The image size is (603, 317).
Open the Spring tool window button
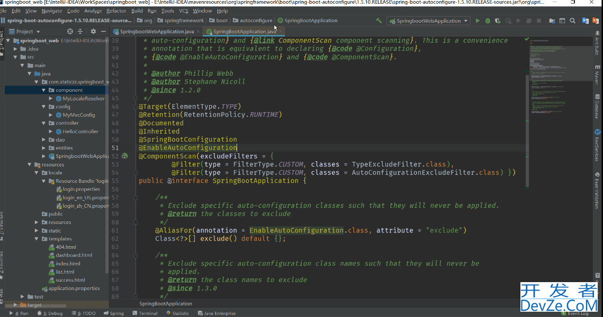114,313
